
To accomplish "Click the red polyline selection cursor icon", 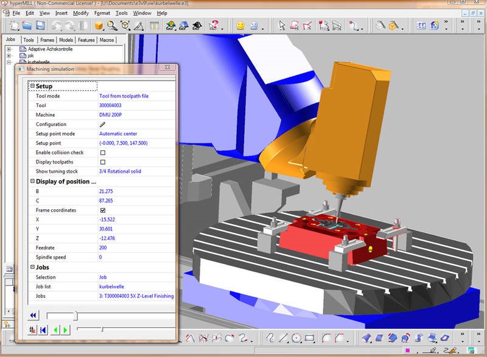I will pos(307,26).
